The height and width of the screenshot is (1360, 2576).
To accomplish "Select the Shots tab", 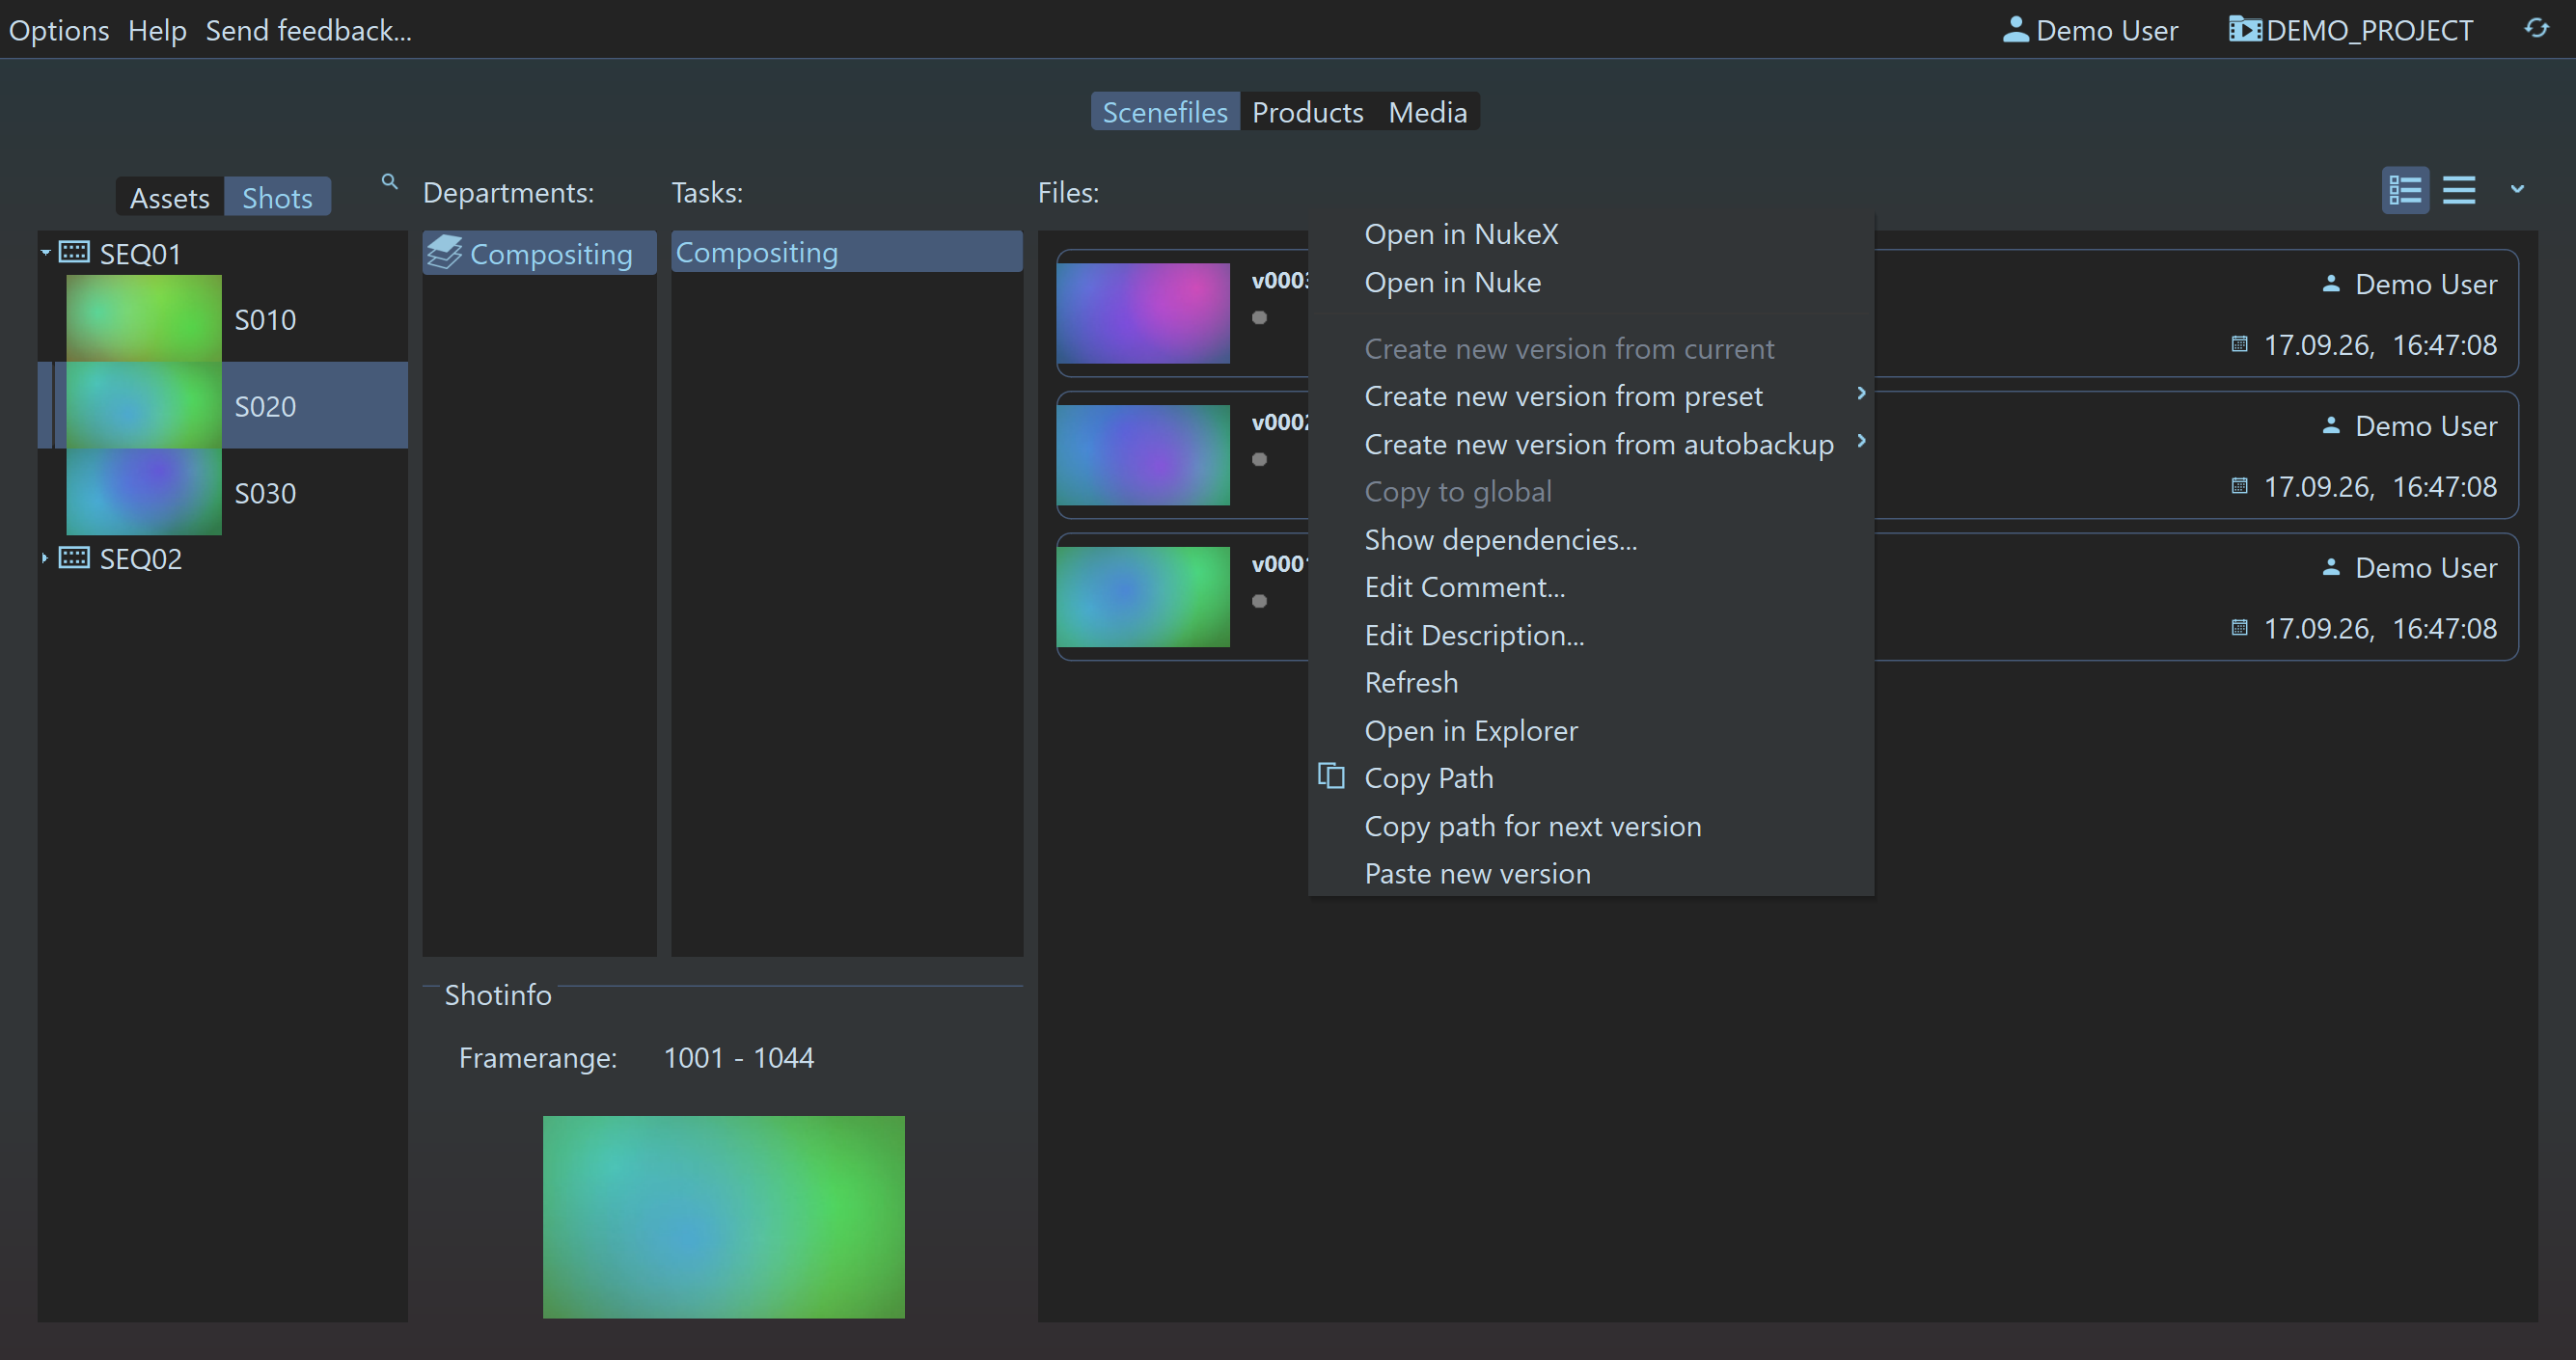I will coord(277,198).
